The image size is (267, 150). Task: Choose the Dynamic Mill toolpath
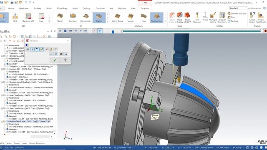[x=28, y=17]
